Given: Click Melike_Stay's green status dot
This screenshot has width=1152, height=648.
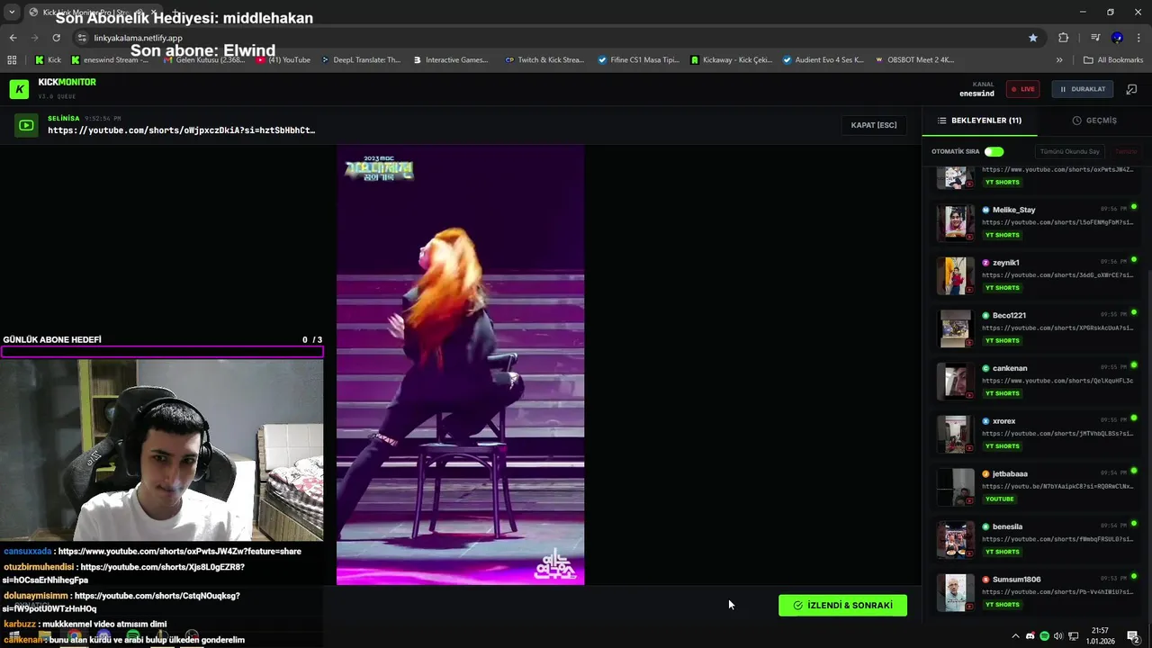Looking at the screenshot, I should click(x=1134, y=207).
